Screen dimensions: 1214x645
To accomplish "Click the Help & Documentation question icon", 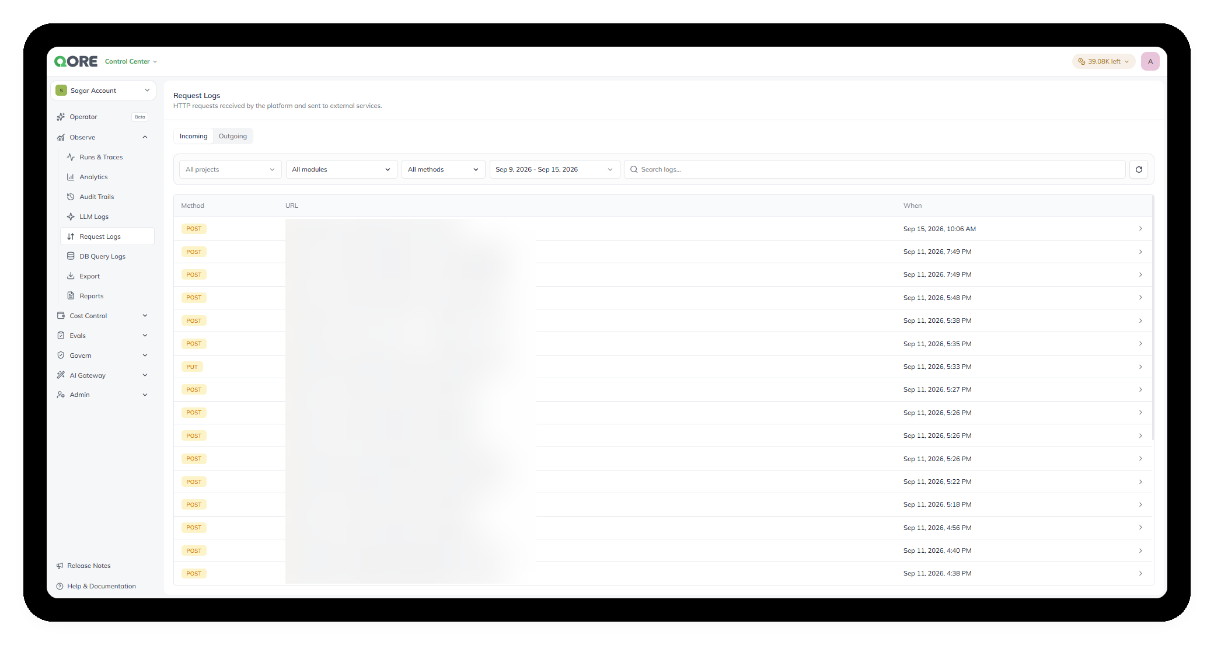I will click(x=60, y=586).
